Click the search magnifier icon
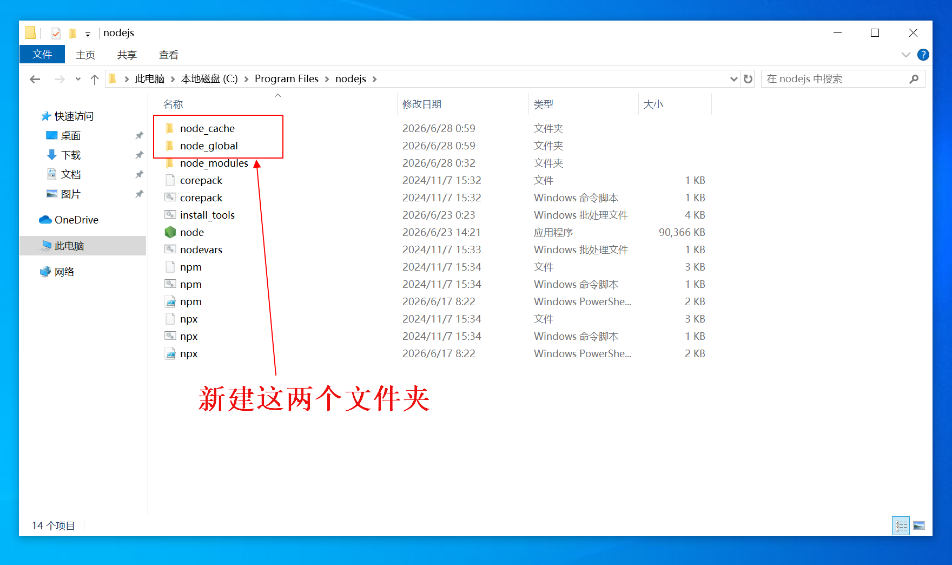952x565 pixels. [x=914, y=79]
